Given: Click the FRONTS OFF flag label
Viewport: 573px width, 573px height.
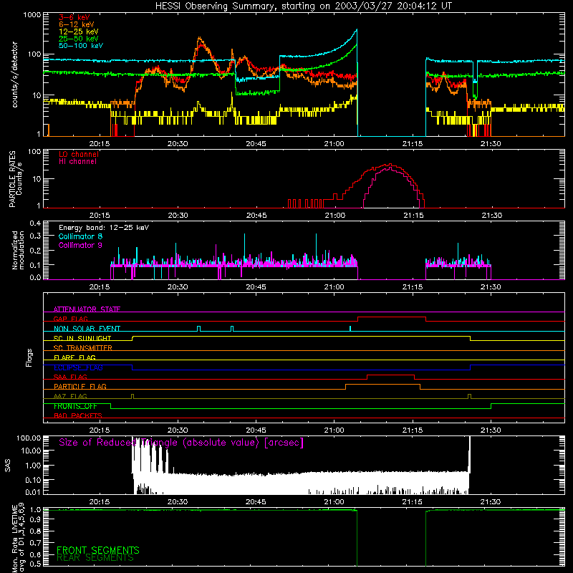Looking at the screenshot, I should click(x=75, y=406).
